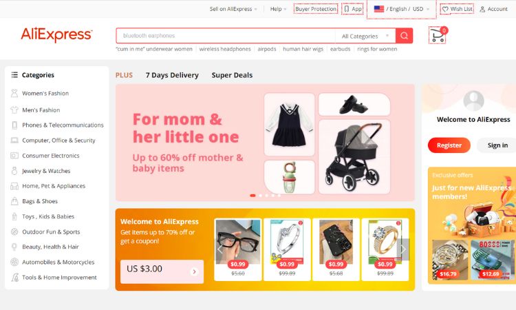Click the Account person icon
Image resolution: width=516 pixels, height=310 pixels.
[x=482, y=9]
